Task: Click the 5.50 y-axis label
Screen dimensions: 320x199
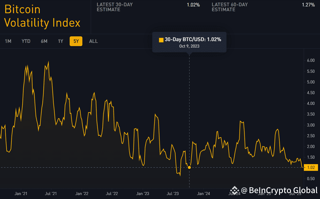Action: point(311,71)
